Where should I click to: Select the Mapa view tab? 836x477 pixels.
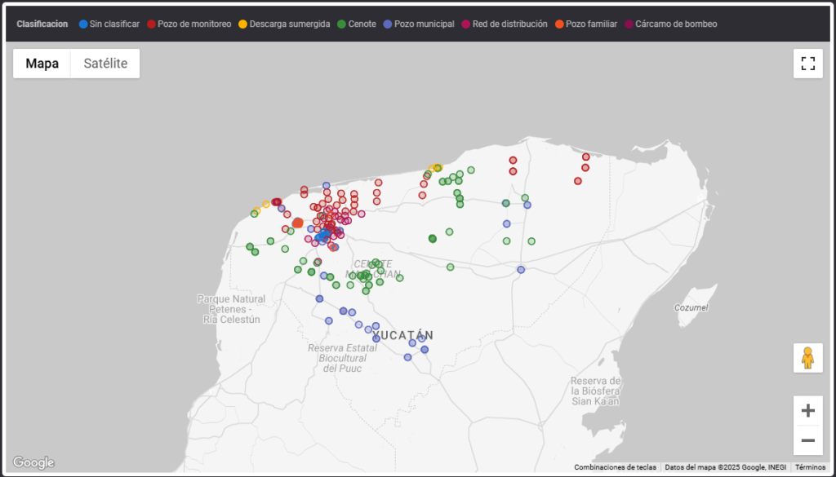pos(42,64)
